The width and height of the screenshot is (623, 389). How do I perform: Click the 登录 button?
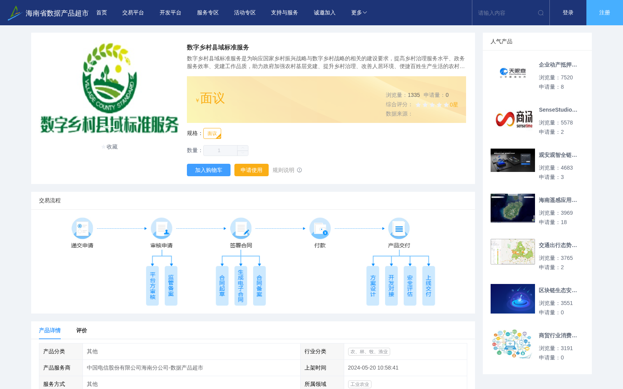click(568, 13)
